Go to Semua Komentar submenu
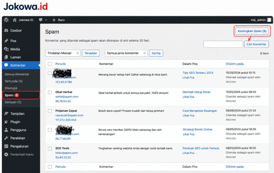The image size is (274, 173). (x=17, y=74)
